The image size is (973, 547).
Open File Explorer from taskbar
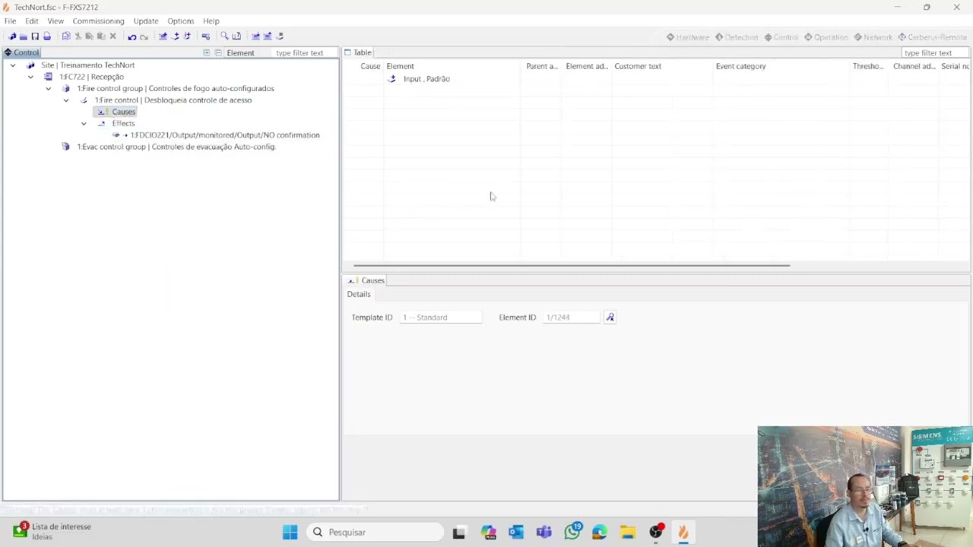pyautogui.click(x=627, y=532)
